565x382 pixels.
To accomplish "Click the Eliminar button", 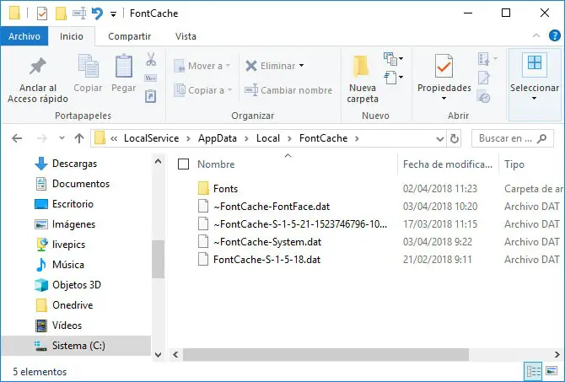I will [x=271, y=66].
